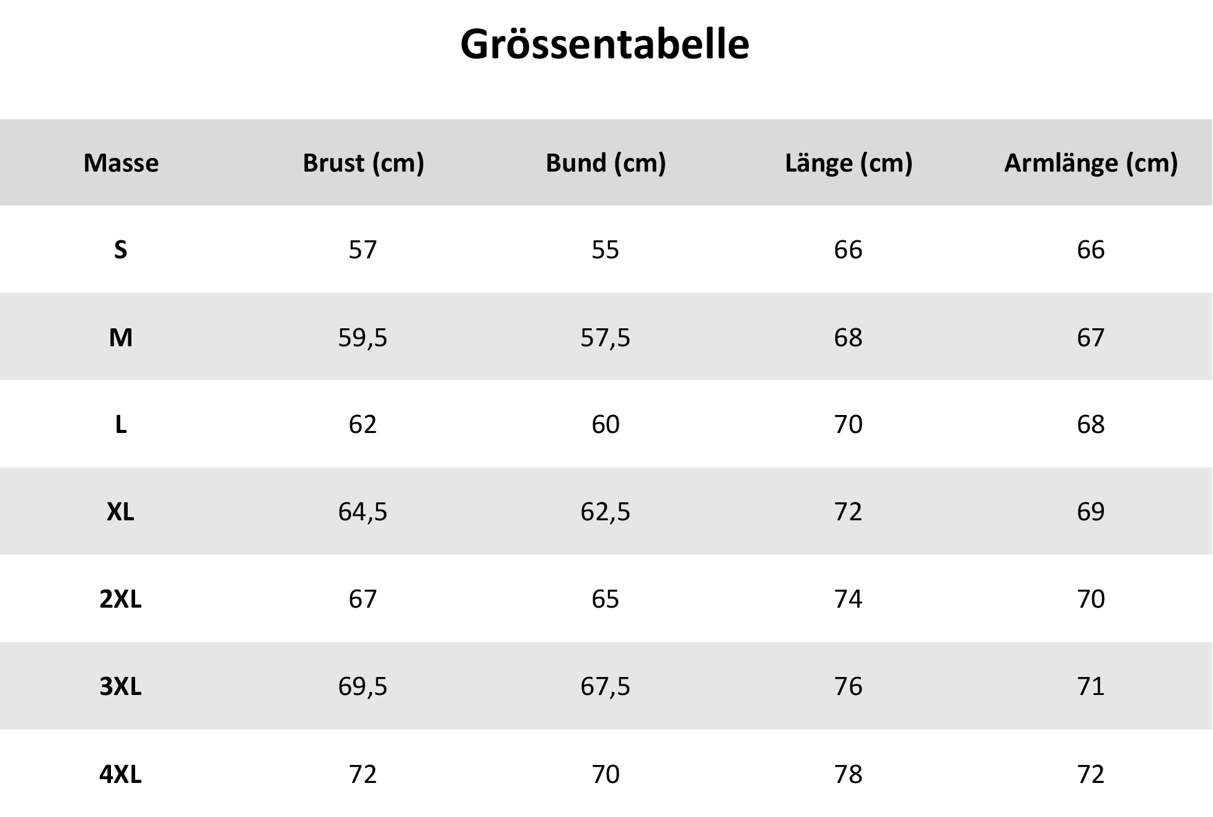Select Brust value 57 for size S

coord(363,250)
